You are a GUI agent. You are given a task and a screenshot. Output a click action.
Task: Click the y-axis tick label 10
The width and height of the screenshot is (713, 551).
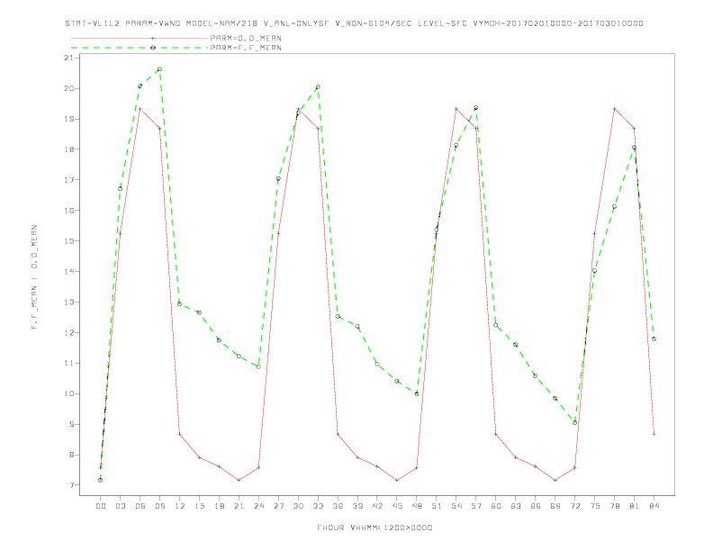68,393
